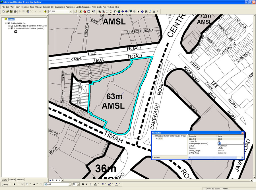Close the Attributes window
Screen dimensions: 256x190
242,133
